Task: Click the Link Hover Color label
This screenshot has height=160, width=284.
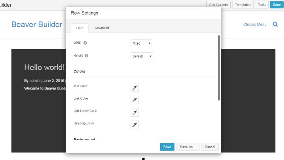Action: [85, 111]
